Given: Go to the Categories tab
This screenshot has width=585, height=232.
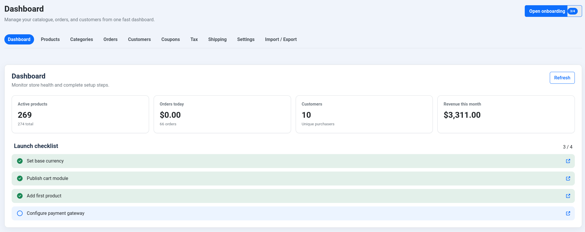Looking at the screenshot, I should click(81, 39).
